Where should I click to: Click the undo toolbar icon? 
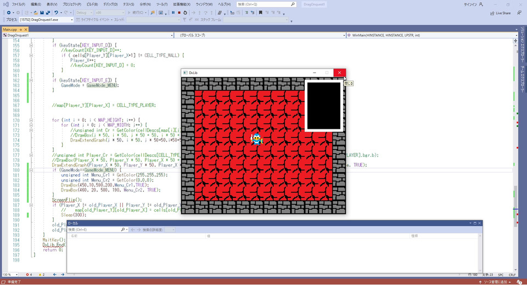pos(56,13)
